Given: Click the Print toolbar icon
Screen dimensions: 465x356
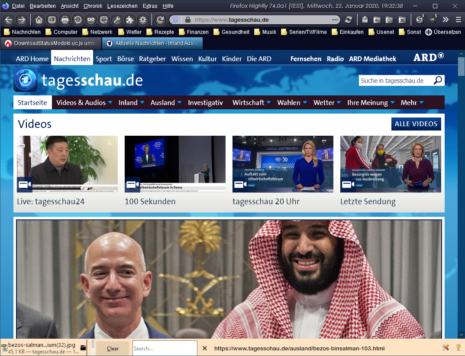Looking at the screenshot, I should click(65, 20).
